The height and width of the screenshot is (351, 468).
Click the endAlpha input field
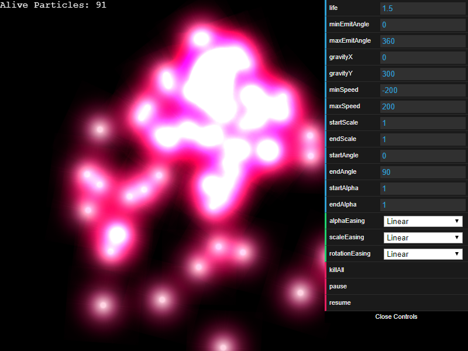(422, 205)
